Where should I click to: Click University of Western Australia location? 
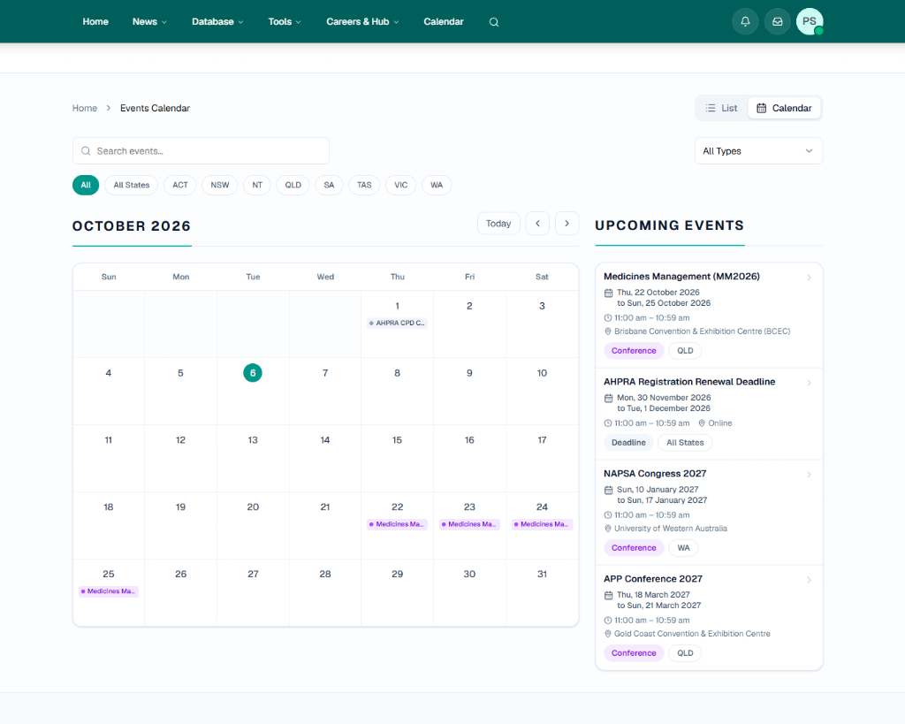[670, 529]
